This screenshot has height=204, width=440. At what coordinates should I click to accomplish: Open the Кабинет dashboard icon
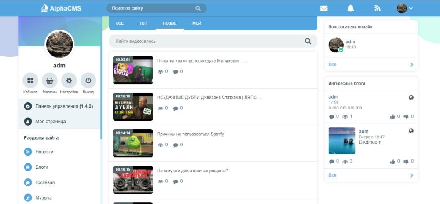tap(30, 81)
